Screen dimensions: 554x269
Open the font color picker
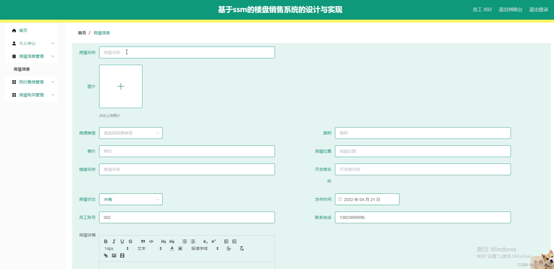pos(172,249)
